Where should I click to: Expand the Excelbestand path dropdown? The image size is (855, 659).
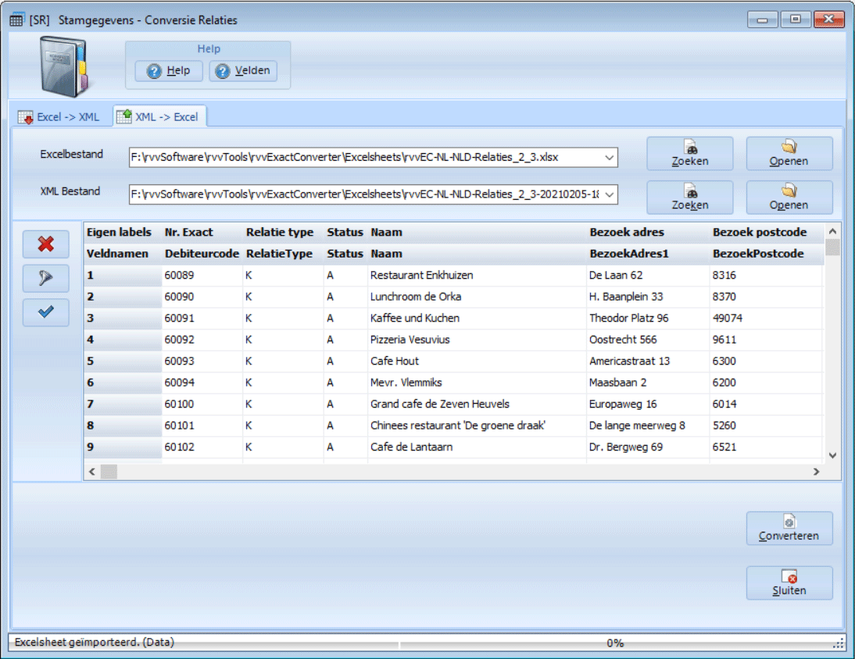tap(609, 158)
